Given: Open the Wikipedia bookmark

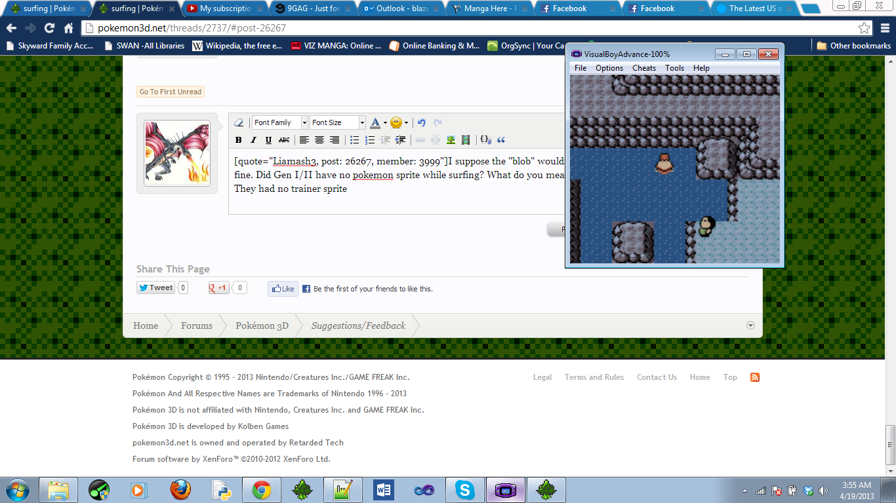Looking at the screenshot, I should pos(237,46).
